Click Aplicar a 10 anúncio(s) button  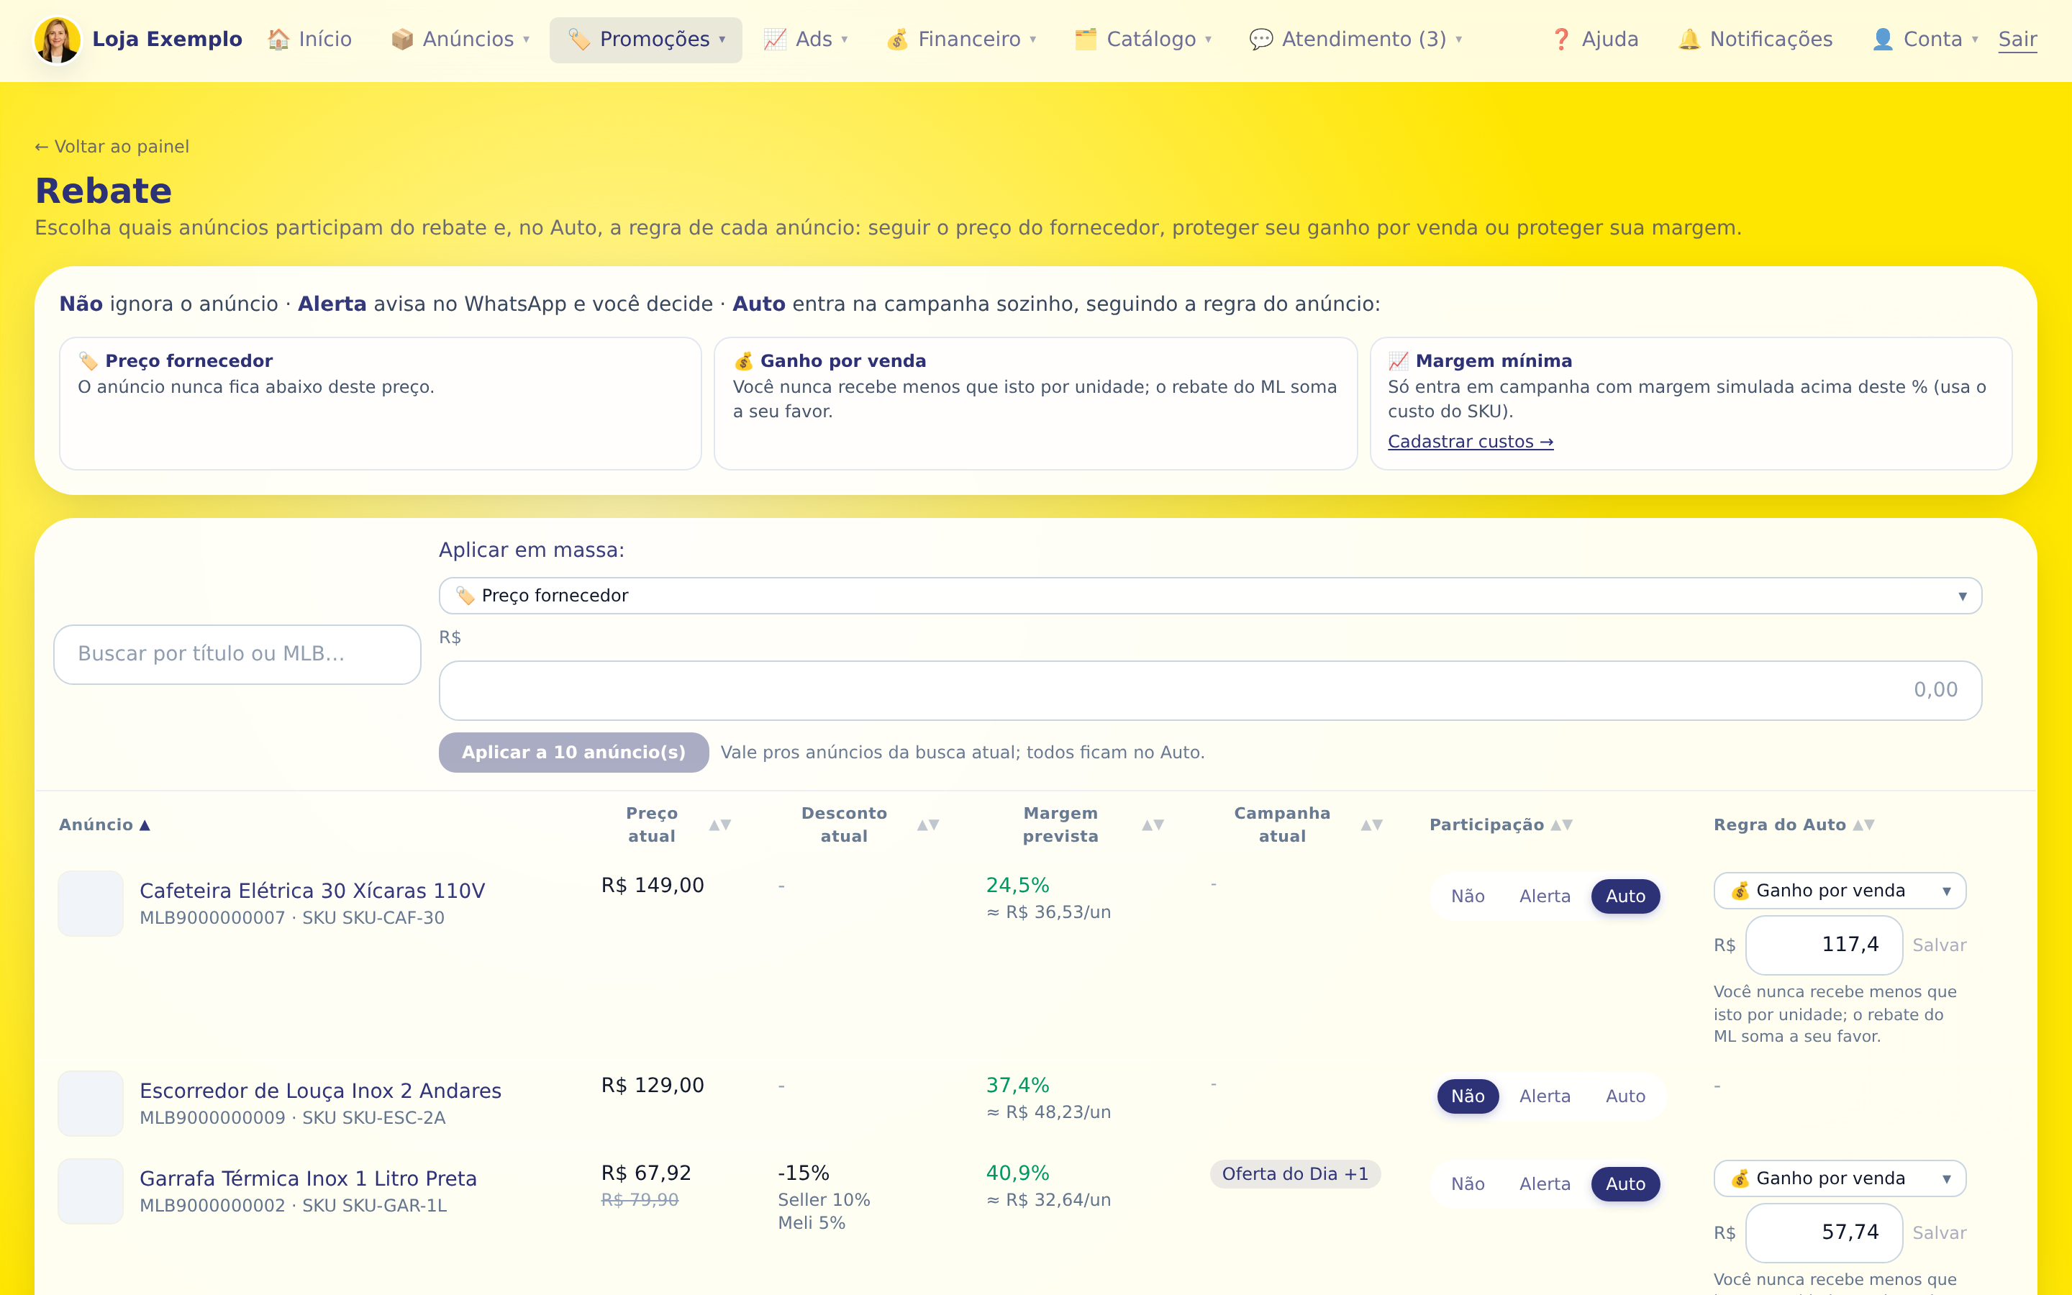click(573, 752)
